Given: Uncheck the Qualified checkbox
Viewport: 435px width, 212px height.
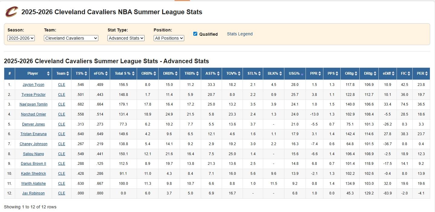Looking at the screenshot, I should (195, 34).
